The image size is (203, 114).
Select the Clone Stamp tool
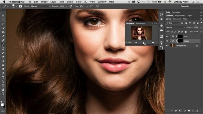[x=3, y=48]
